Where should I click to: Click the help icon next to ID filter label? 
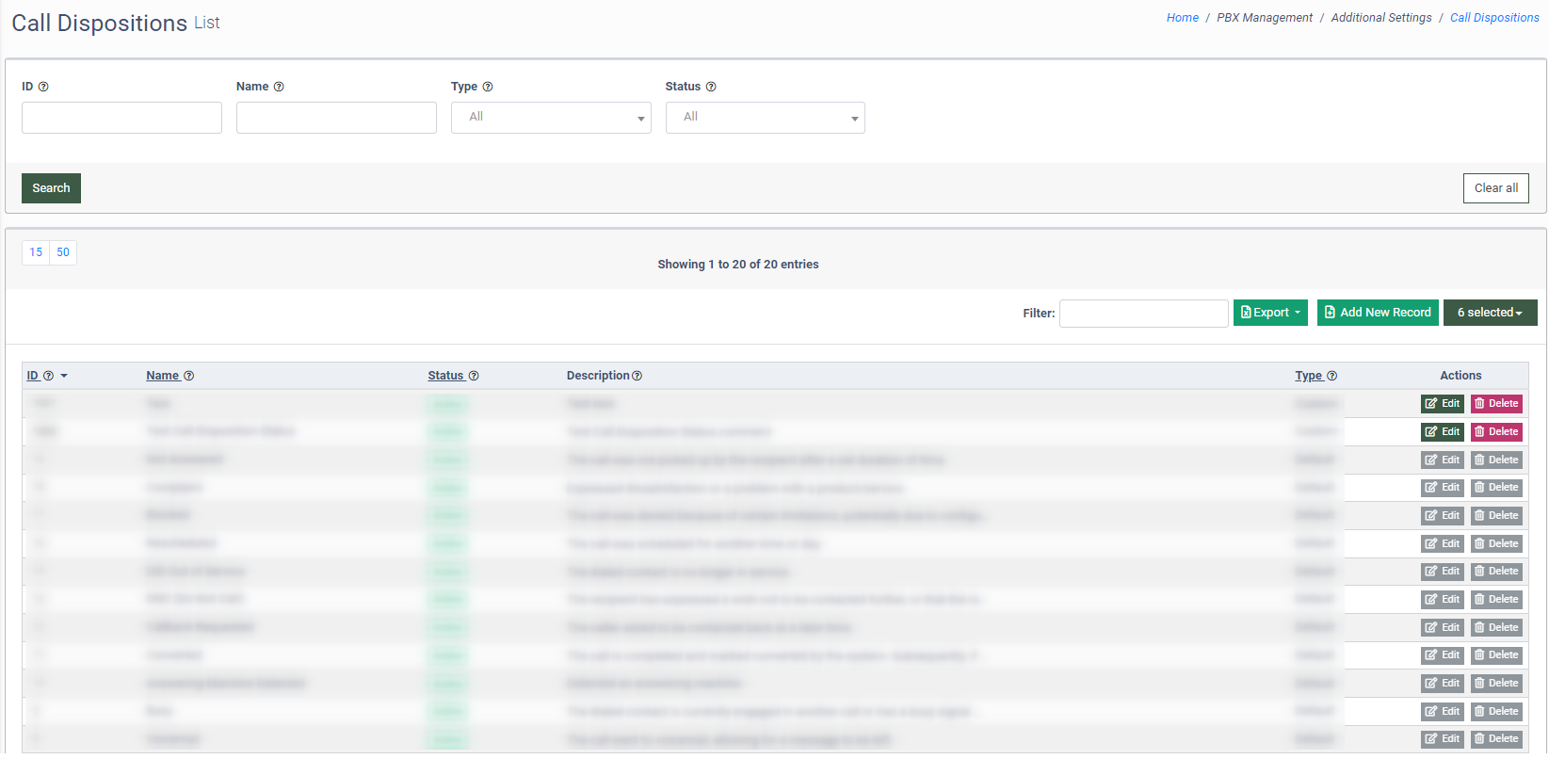(x=43, y=87)
